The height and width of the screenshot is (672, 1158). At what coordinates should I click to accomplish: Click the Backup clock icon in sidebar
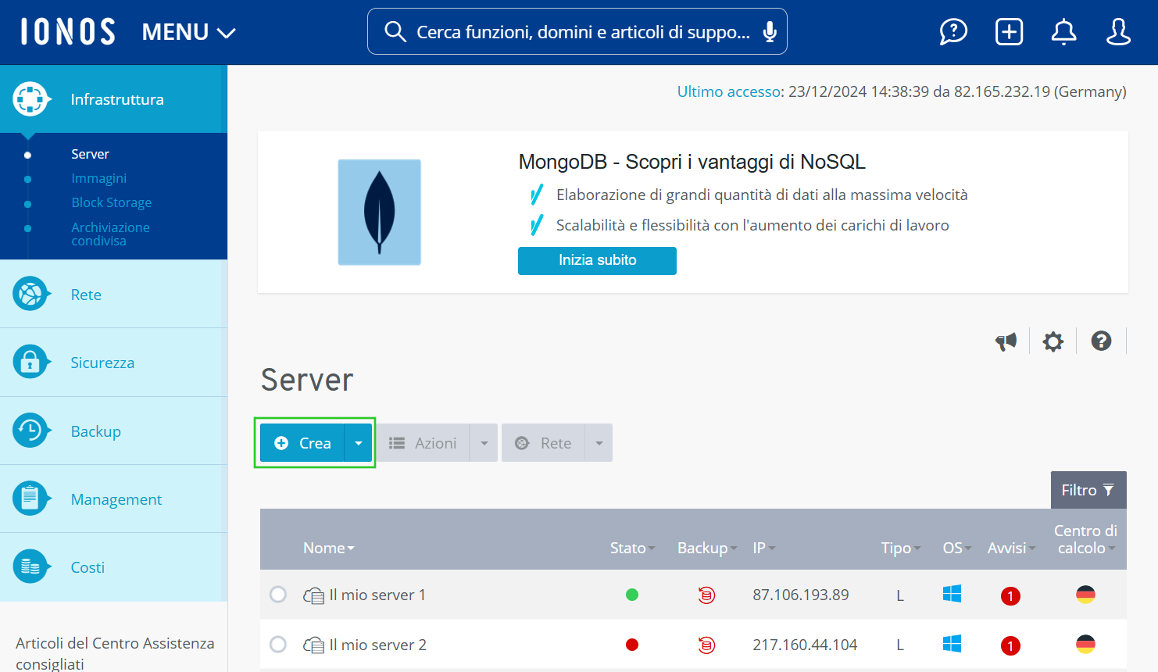(x=30, y=431)
